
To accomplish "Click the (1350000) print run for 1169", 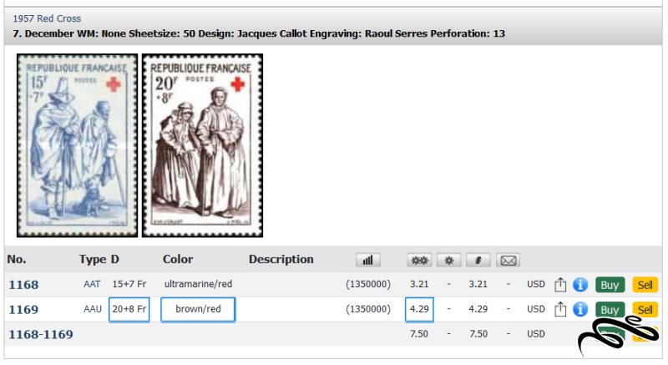I will [x=368, y=309].
